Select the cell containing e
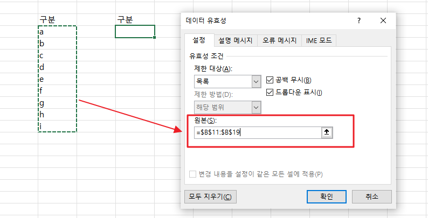Image resolution: width=428 pixels, height=218 pixels. click(57, 79)
